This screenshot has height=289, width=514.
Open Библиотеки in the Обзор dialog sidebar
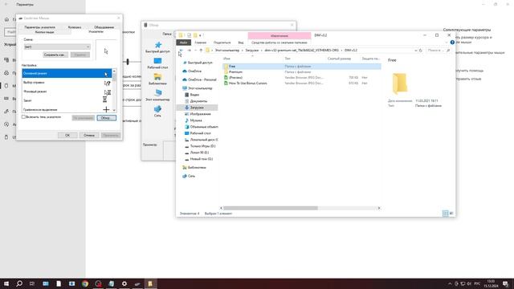(157, 79)
